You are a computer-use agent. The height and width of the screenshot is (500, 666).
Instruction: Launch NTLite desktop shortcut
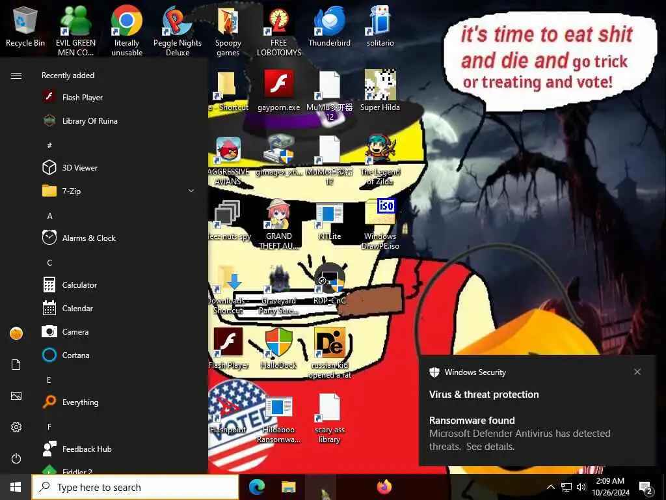coord(329,221)
